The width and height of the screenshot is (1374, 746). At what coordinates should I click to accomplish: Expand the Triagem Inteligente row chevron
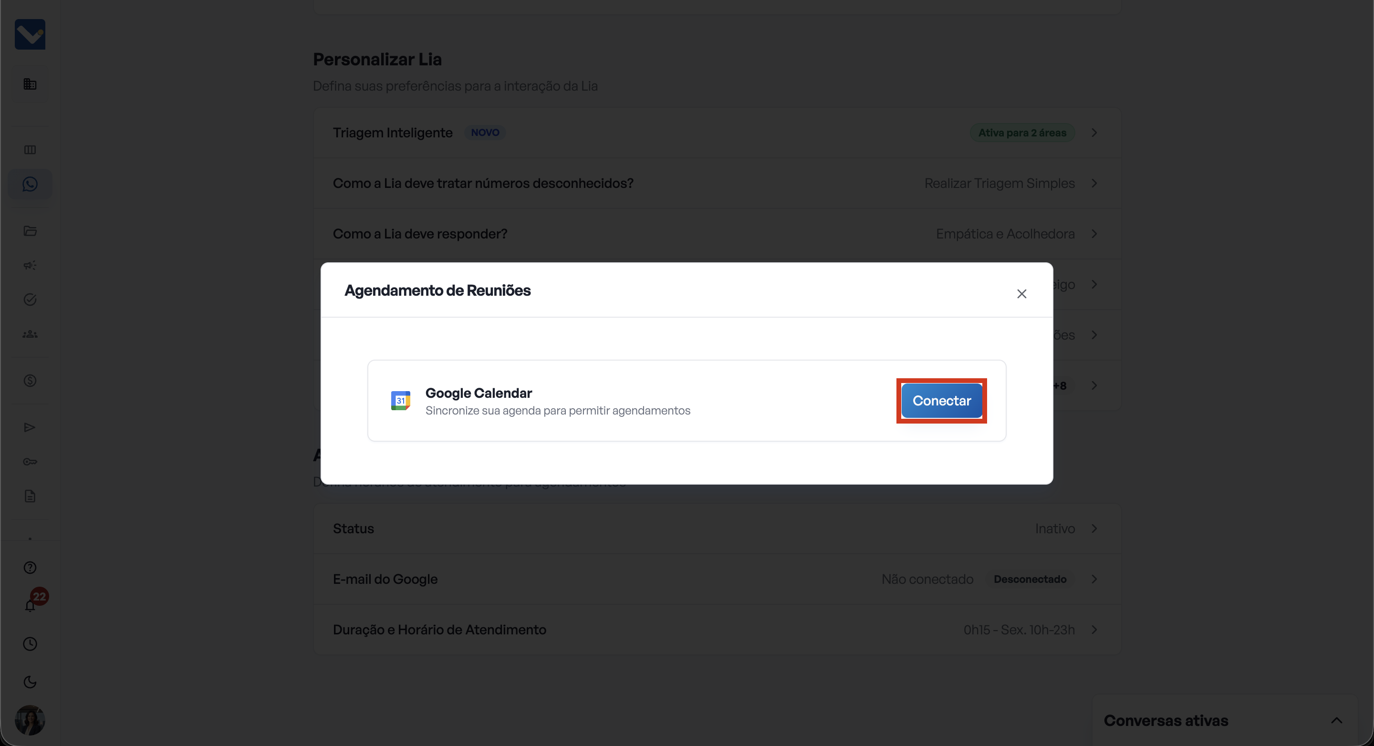[1094, 133]
